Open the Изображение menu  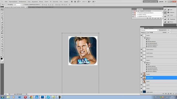(22, 2)
